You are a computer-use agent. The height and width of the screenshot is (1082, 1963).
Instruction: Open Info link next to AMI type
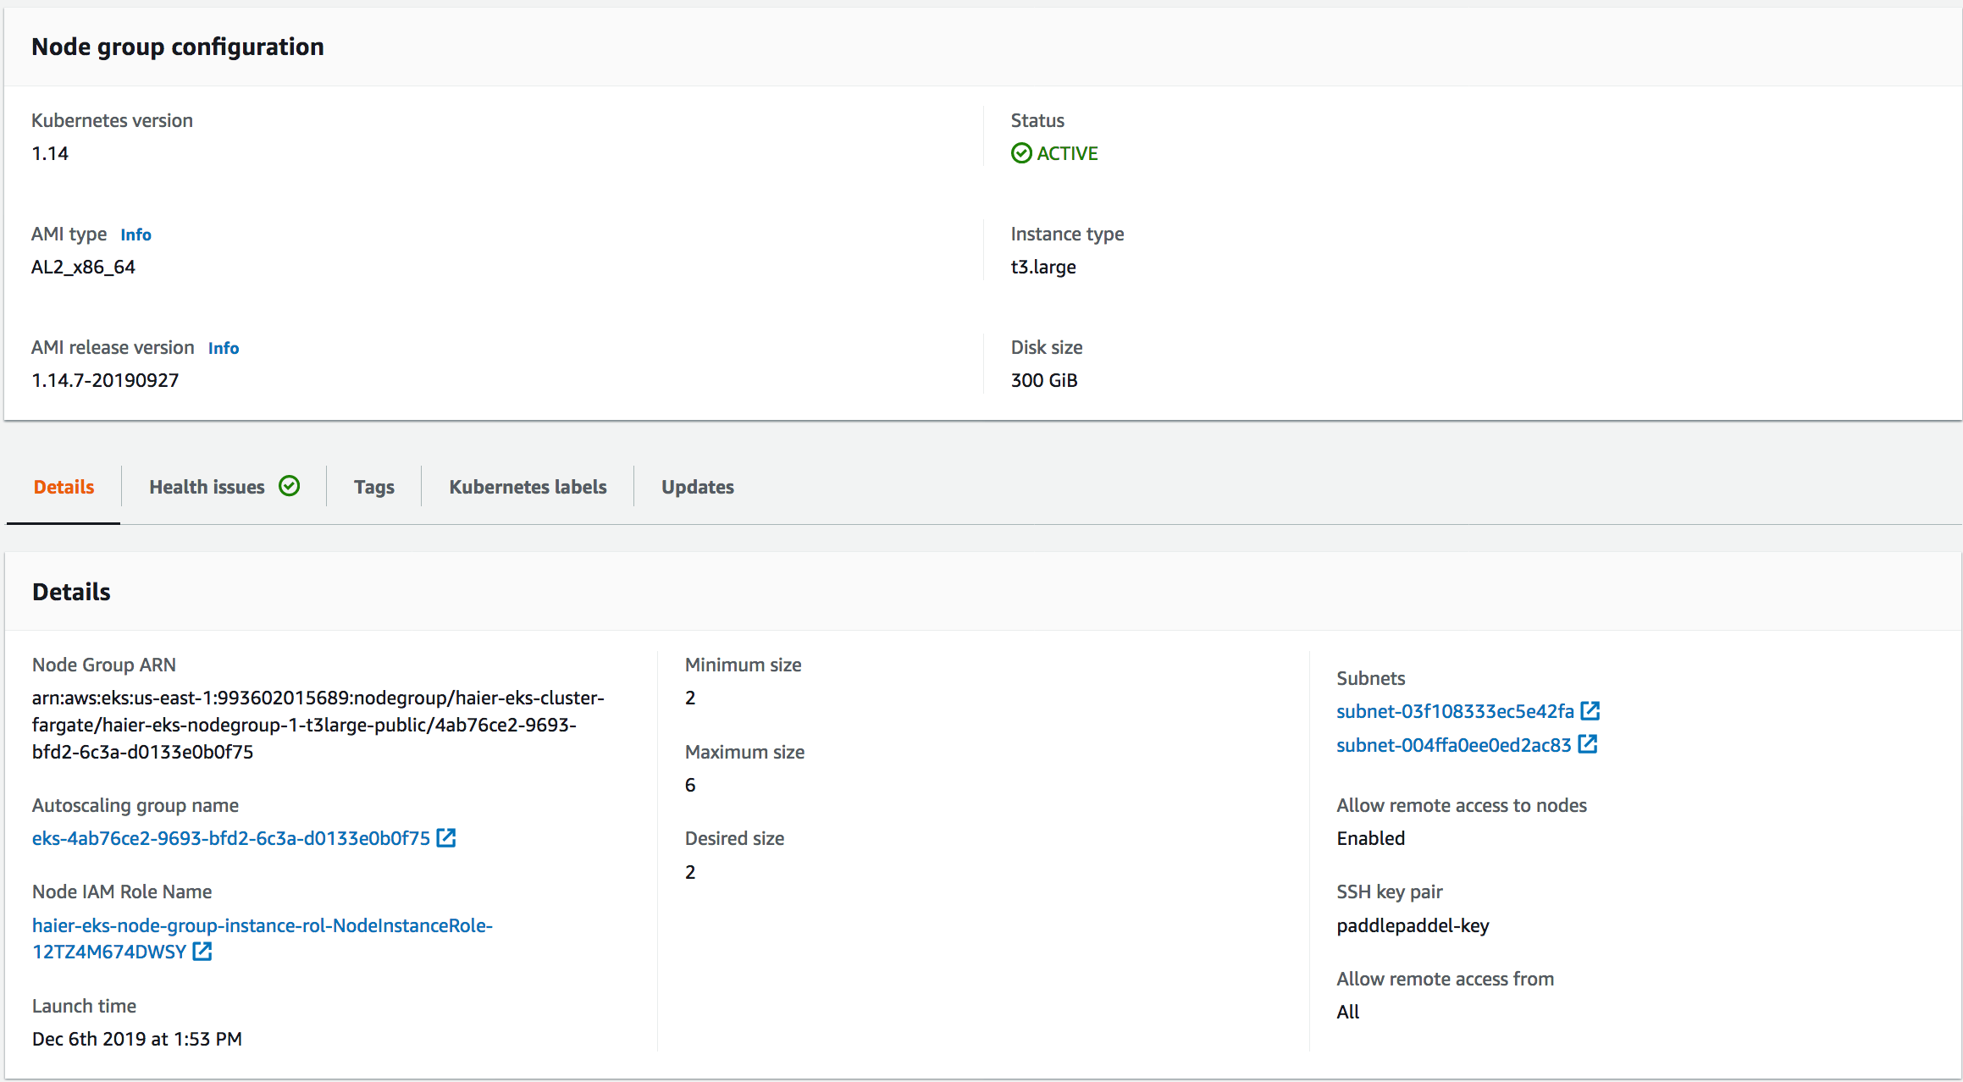tap(135, 235)
